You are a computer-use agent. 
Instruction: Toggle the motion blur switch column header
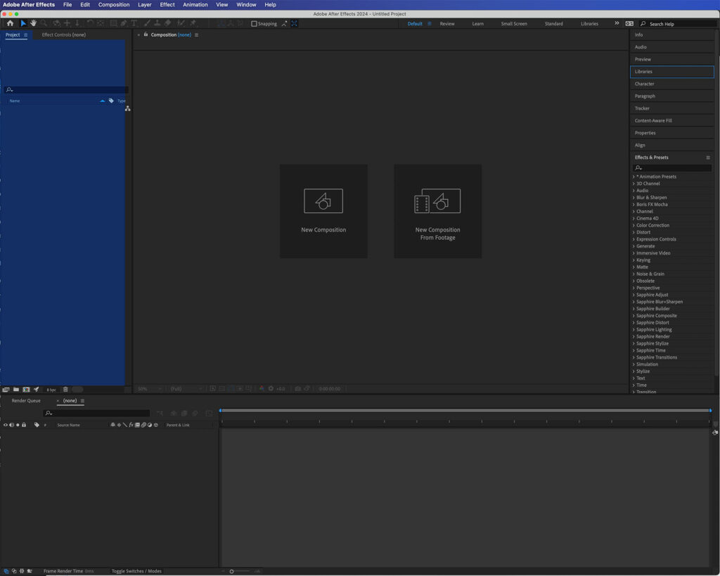click(x=143, y=425)
